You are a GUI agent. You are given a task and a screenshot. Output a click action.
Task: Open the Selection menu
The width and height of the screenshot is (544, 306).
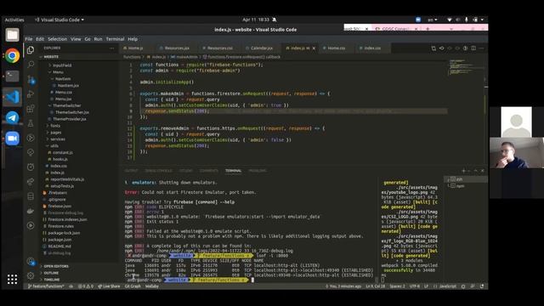57,39
